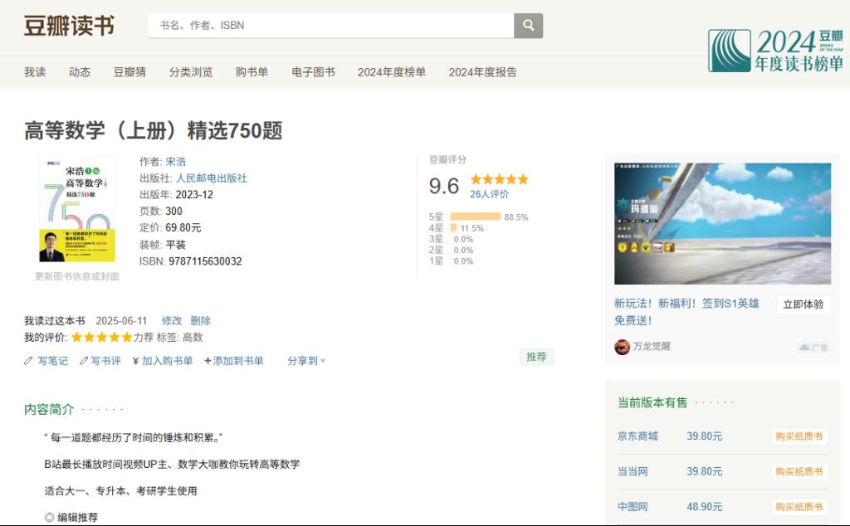Screen dimensions: 850x526
Task: Set my rating using the 我的评价 stars
Action: coord(102,338)
